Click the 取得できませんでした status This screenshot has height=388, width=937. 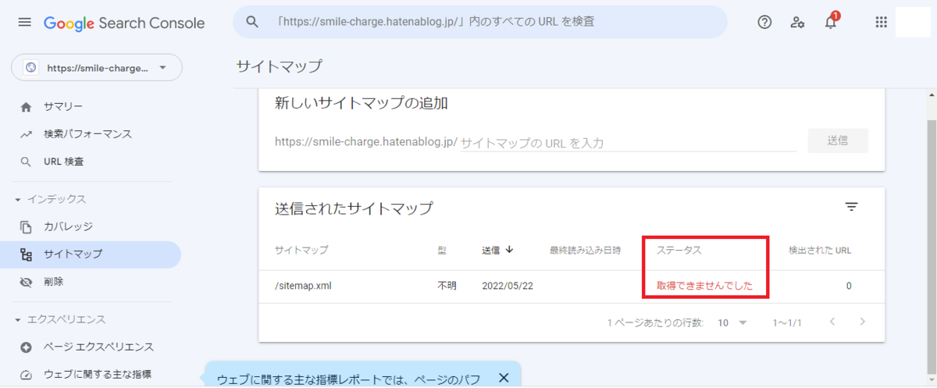(x=704, y=286)
